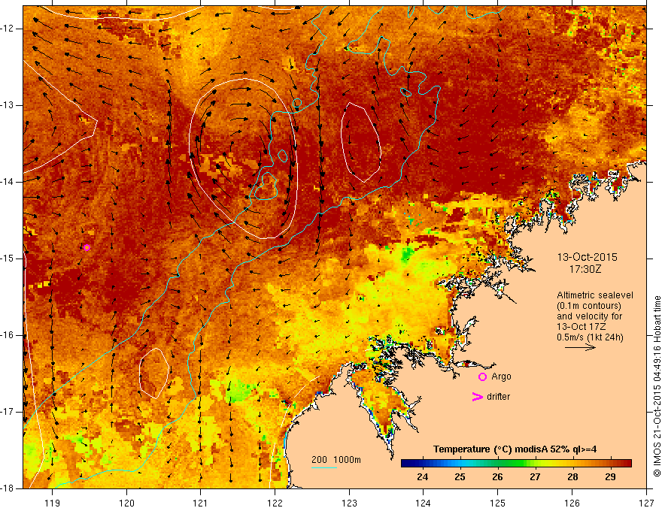This screenshot has height=511, width=662.
Task: Click the longitude axis label 126
Action: tap(572, 503)
